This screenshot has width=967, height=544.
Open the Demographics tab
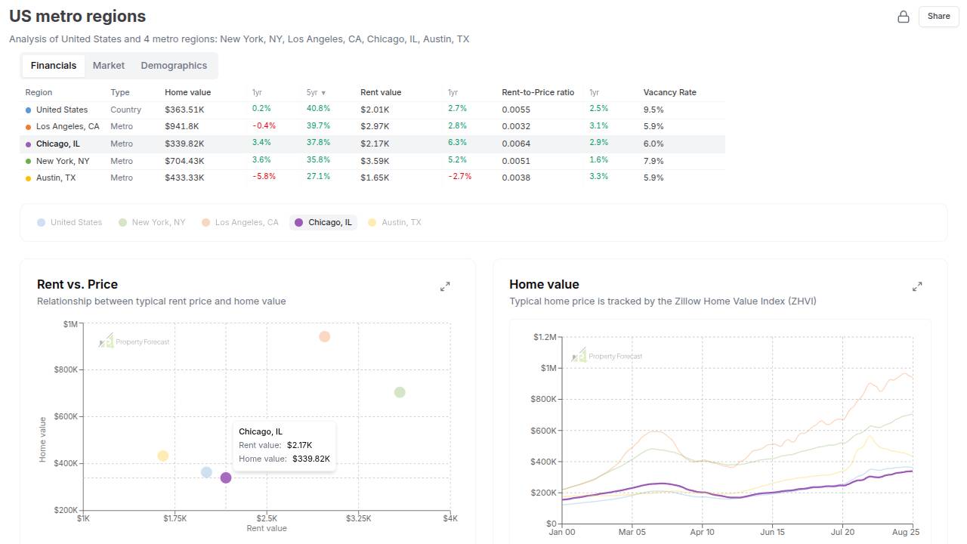tap(174, 66)
